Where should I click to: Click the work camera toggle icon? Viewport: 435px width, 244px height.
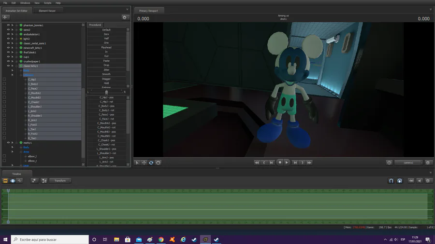tap(389, 163)
